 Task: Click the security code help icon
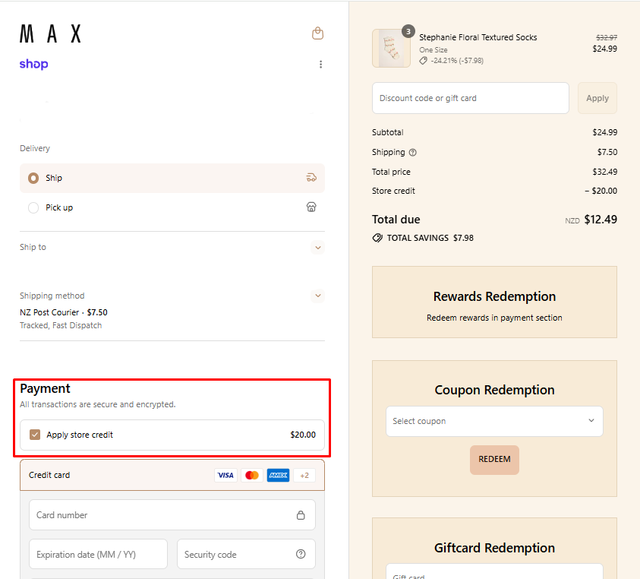(x=301, y=555)
